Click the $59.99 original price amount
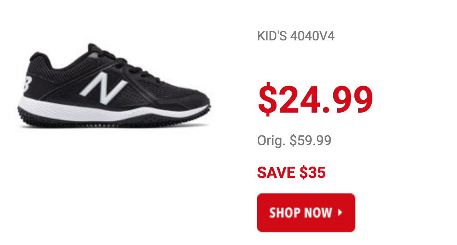457x245 pixels. [x=310, y=141]
